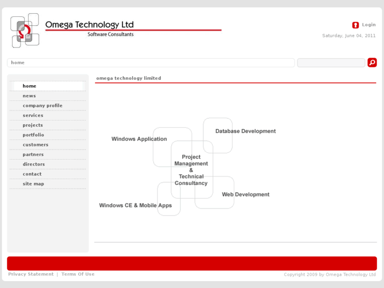Click the red login lock icon
This screenshot has height=288, width=384.
pos(355,25)
